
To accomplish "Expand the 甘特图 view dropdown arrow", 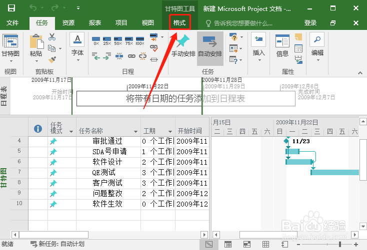I will 11,61.
